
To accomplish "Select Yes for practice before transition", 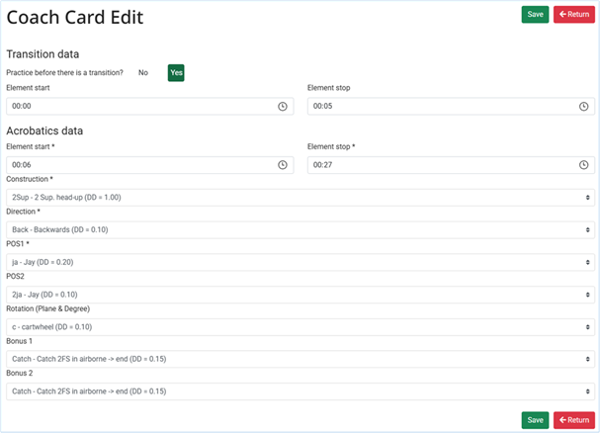I will [176, 73].
